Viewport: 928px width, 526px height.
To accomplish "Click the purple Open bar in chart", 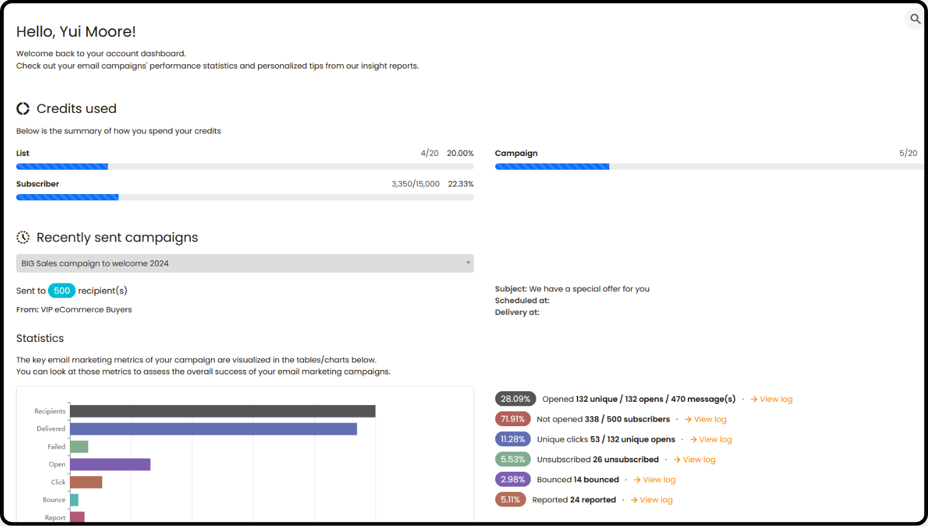I will (110, 464).
